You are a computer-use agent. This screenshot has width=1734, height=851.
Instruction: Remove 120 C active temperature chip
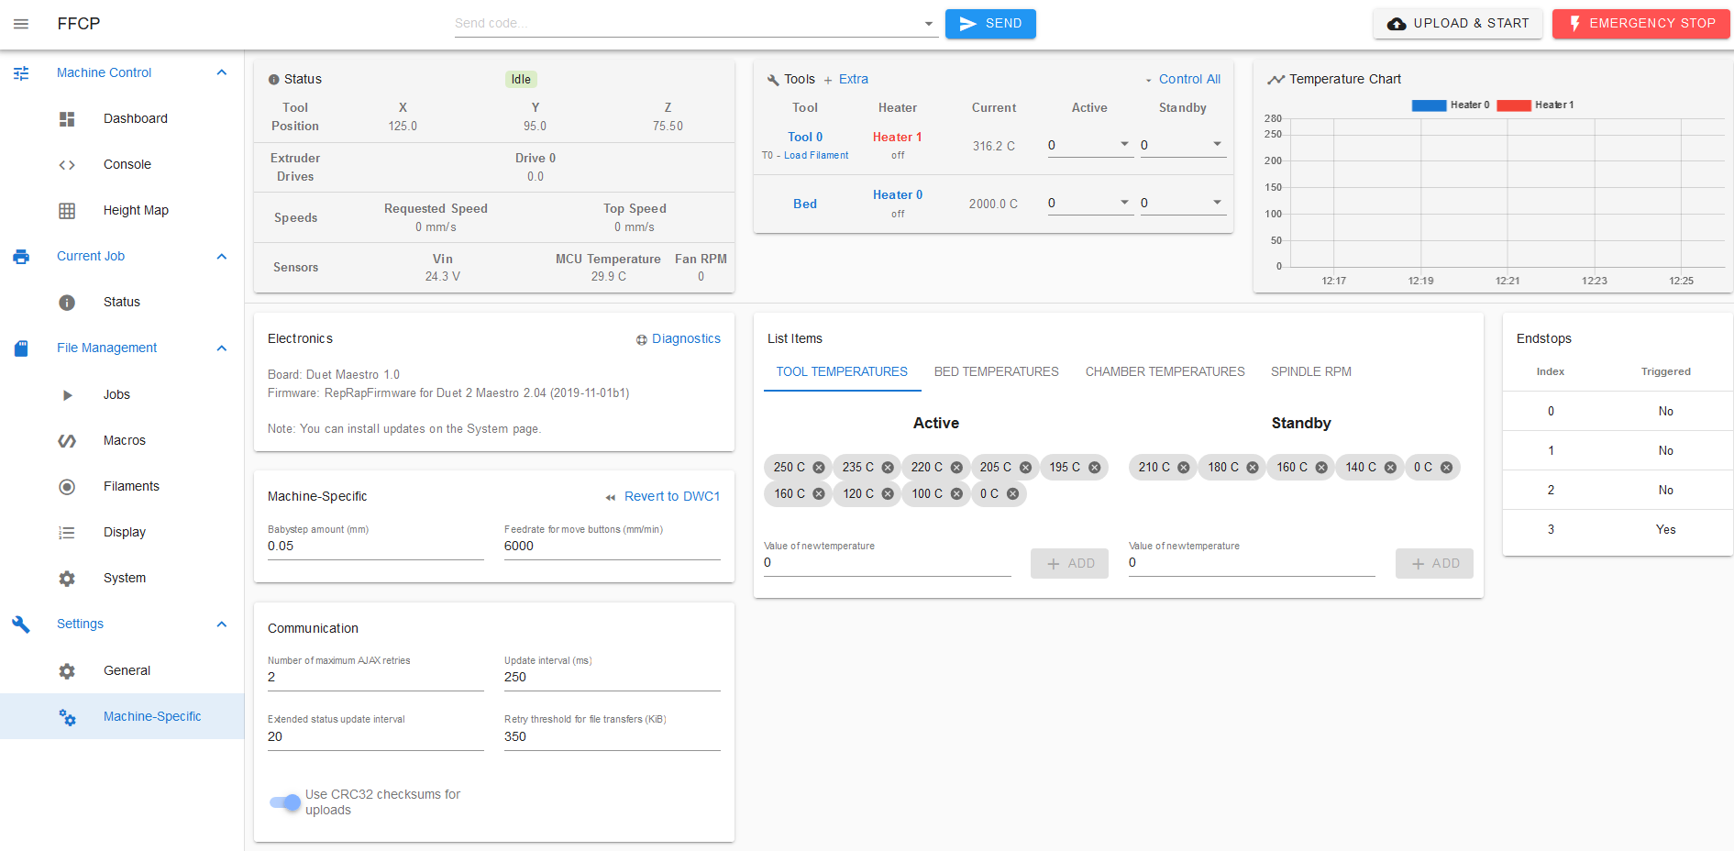click(888, 494)
